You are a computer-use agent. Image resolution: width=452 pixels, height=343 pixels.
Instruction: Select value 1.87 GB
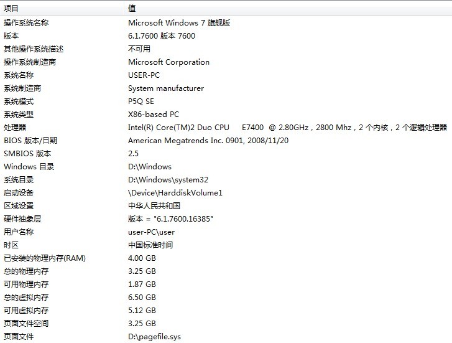tap(142, 284)
